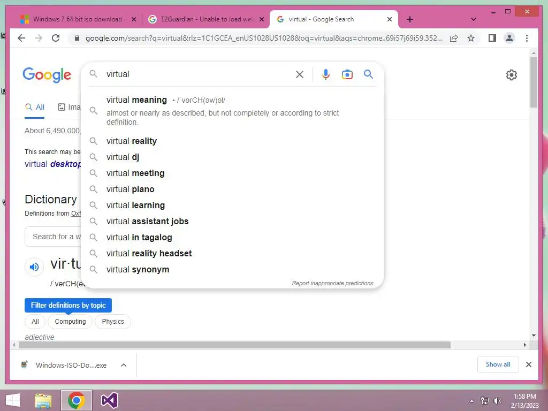
Task: Choose suggestion virtual meeting
Action: 232,173
